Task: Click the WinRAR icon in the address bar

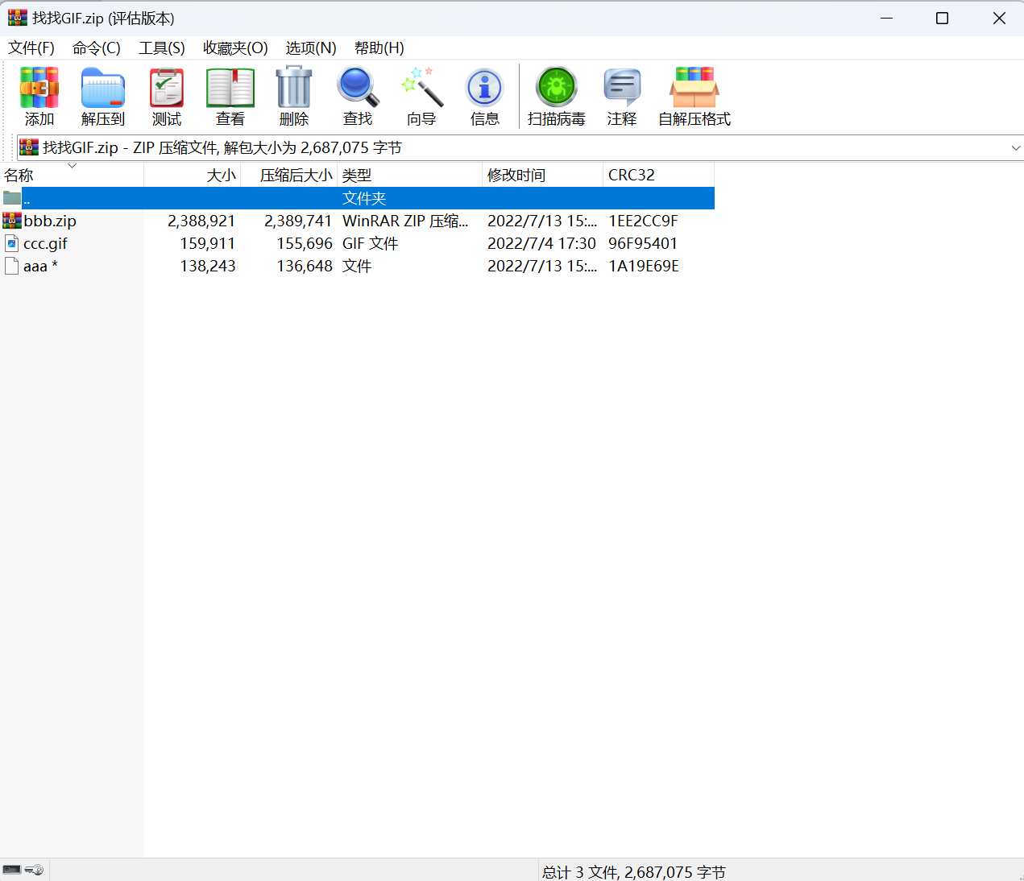Action: click(x=29, y=147)
